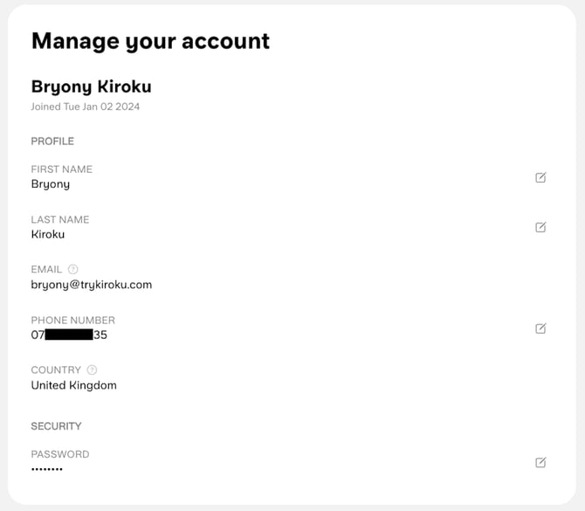Viewport: 585px width, 511px height.
Task: Select the SECURITY section header
Action: (x=56, y=426)
